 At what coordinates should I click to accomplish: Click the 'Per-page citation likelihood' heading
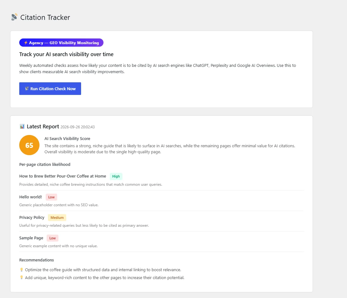tap(45, 164)
